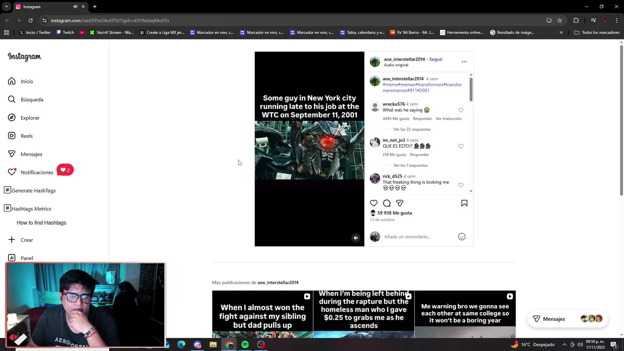The image size is (624, 351).
Task: Open 59 938 Me gusta likes list
Action: [x=394, y=213]
